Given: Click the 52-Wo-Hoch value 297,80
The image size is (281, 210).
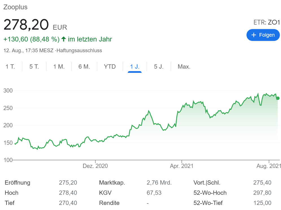Looking at the screenshot, I should [262, 193].
